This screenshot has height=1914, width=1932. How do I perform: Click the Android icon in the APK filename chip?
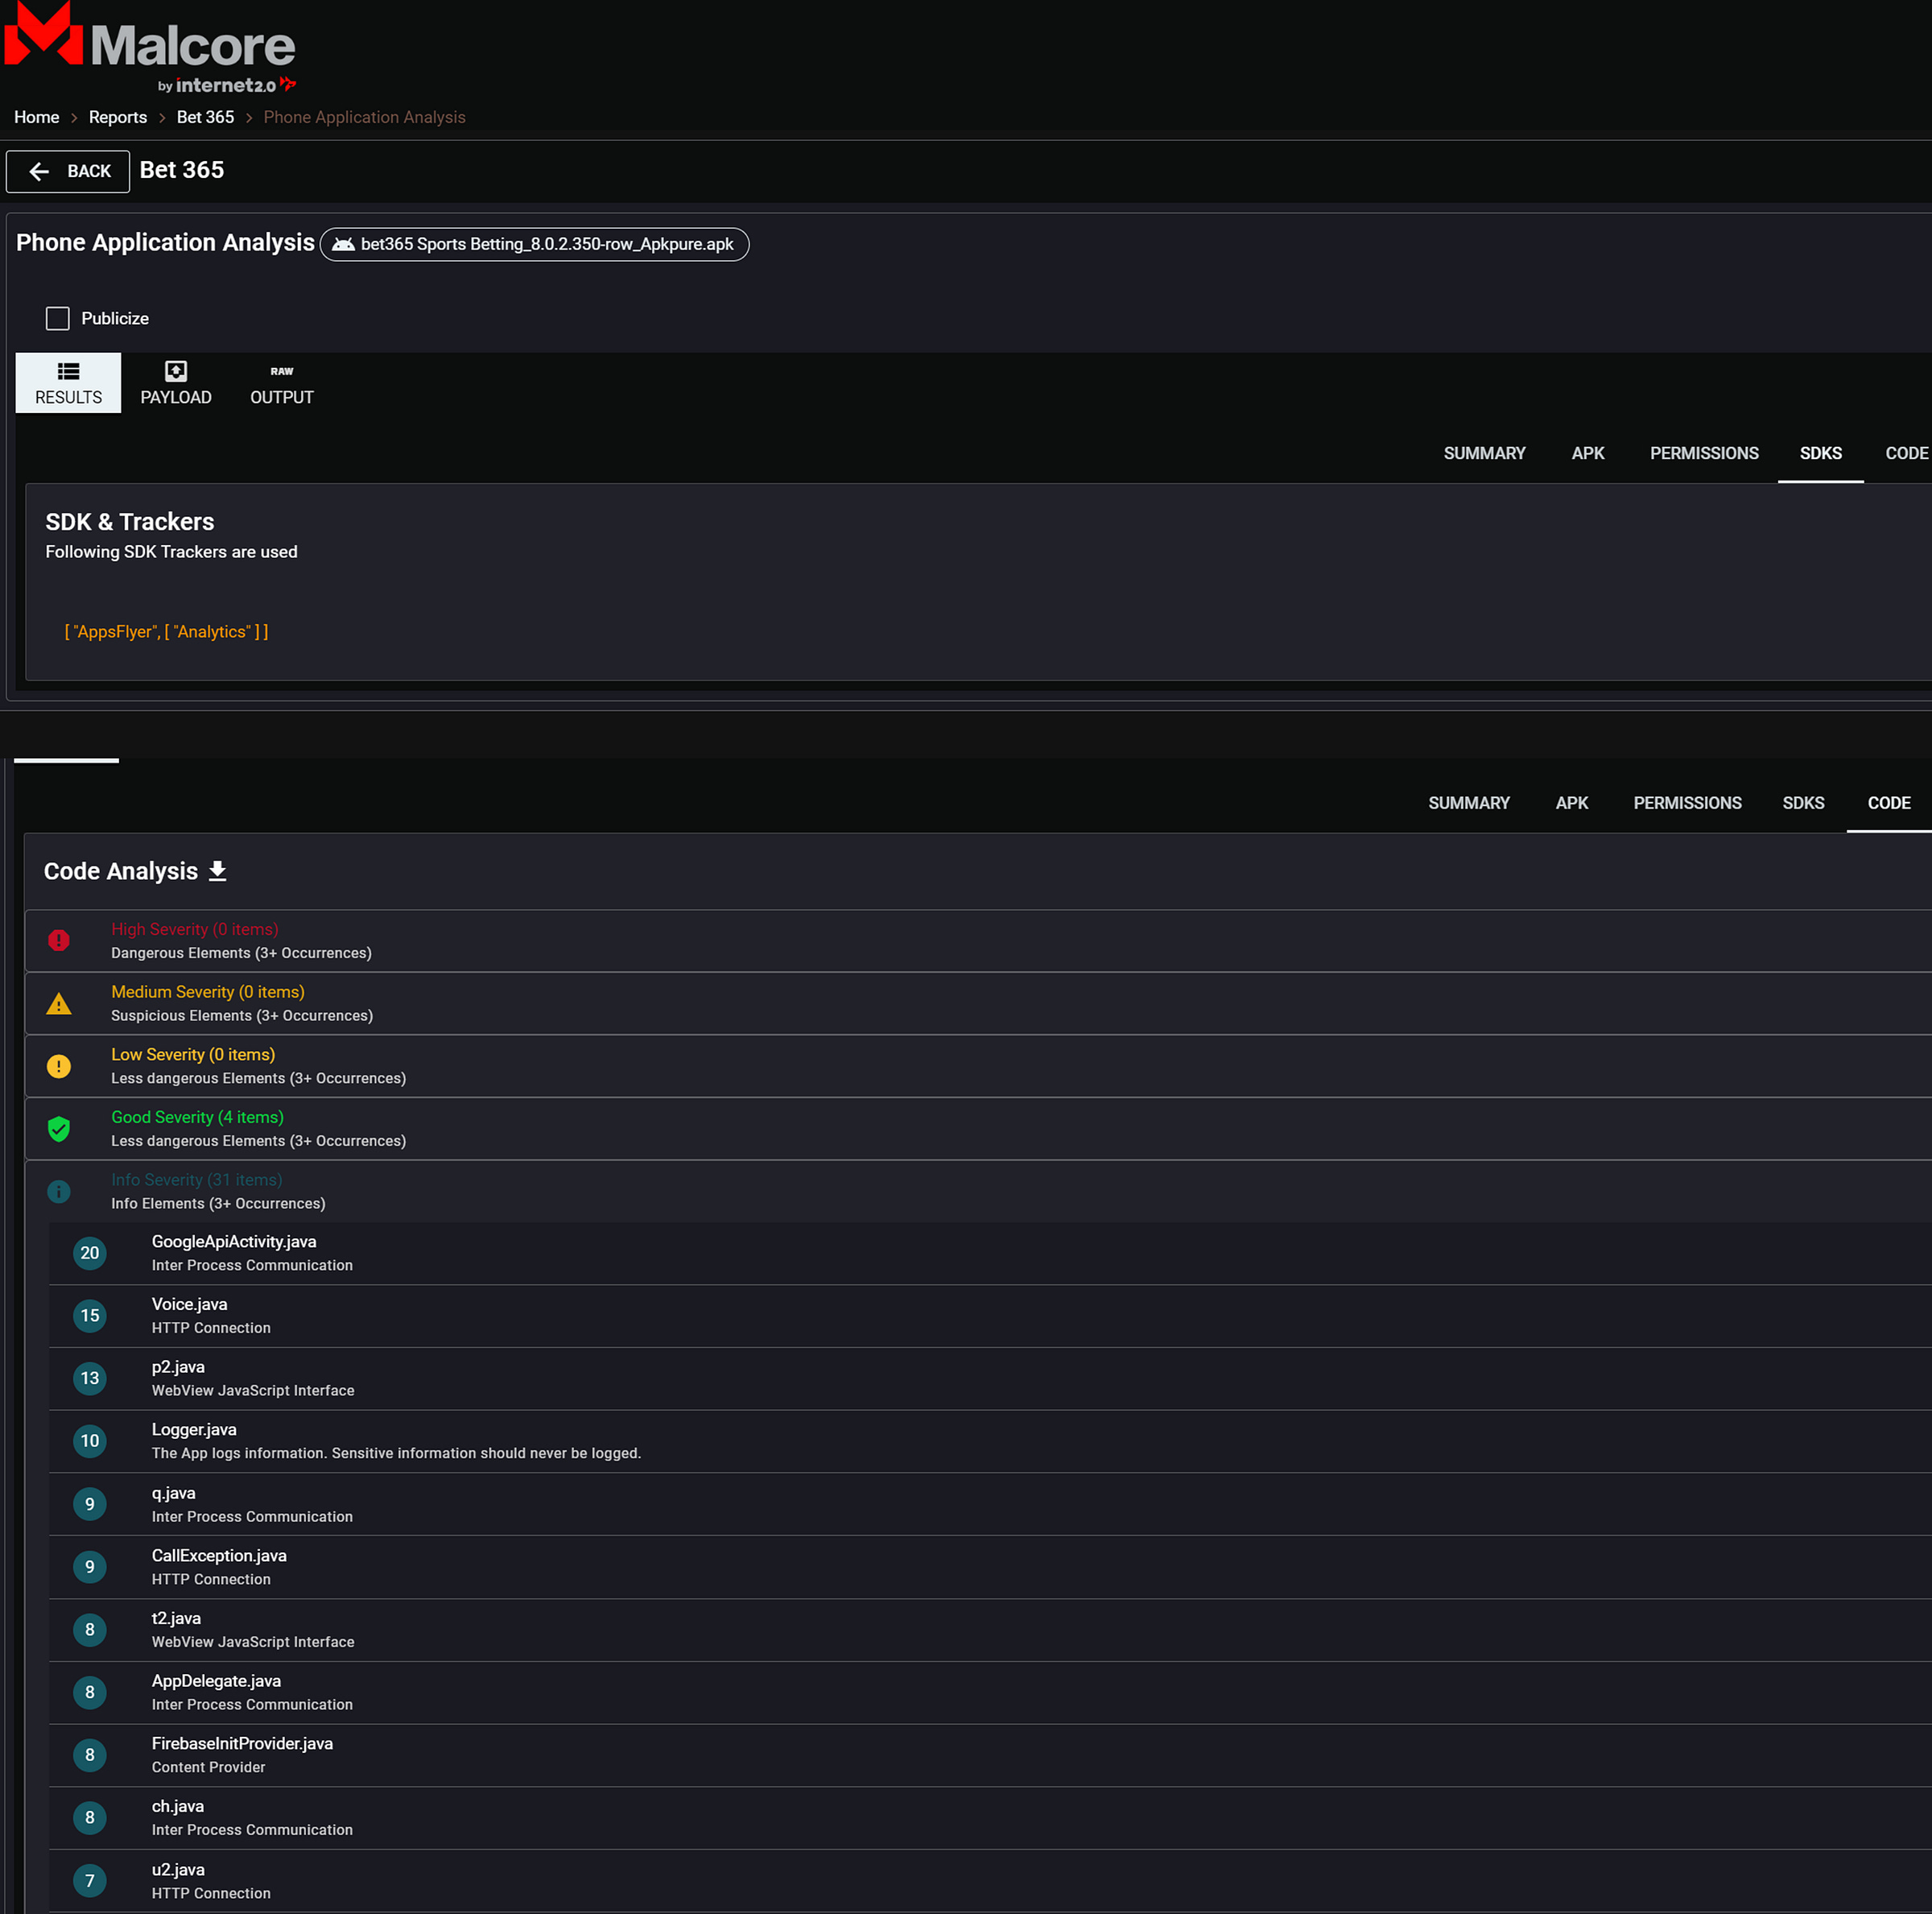tap(343, 244)
